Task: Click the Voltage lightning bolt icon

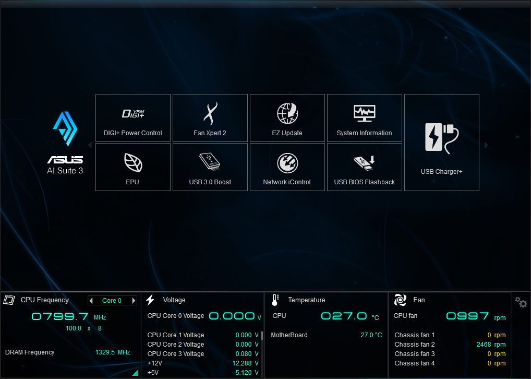Action: [150, 300]
